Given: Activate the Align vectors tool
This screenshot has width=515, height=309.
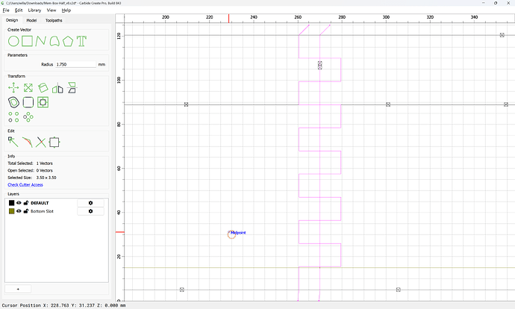Looking at the screenshot, I should [x=72, y=87].
